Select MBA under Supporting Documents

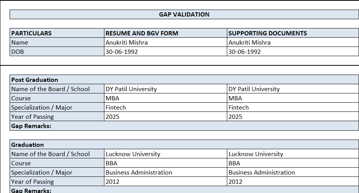(293, 98)
